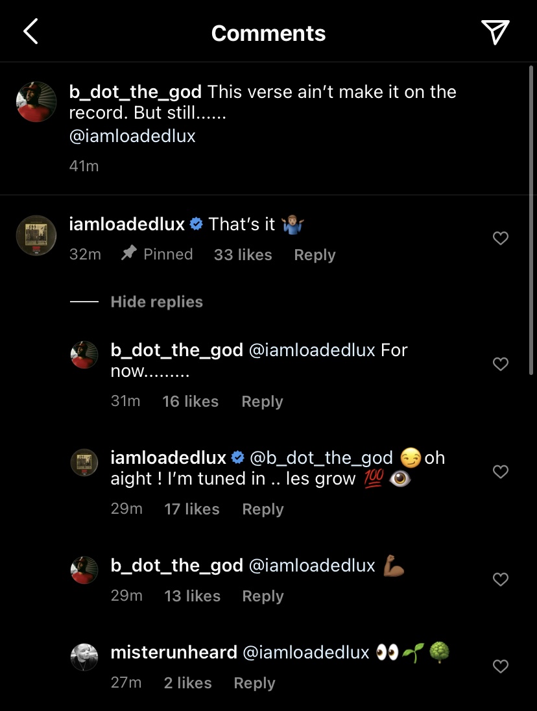
Task: Tap the back arrow icon
Action: click(30, 32)
